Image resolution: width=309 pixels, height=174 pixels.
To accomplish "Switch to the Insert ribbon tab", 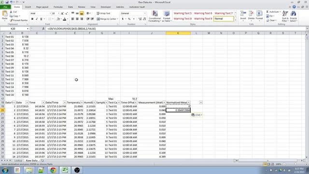I will pyautogui.click(x=28, y=7).
